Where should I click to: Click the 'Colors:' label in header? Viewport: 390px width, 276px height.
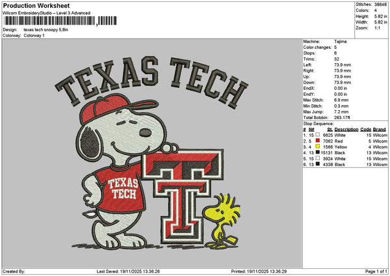point(363,10)
